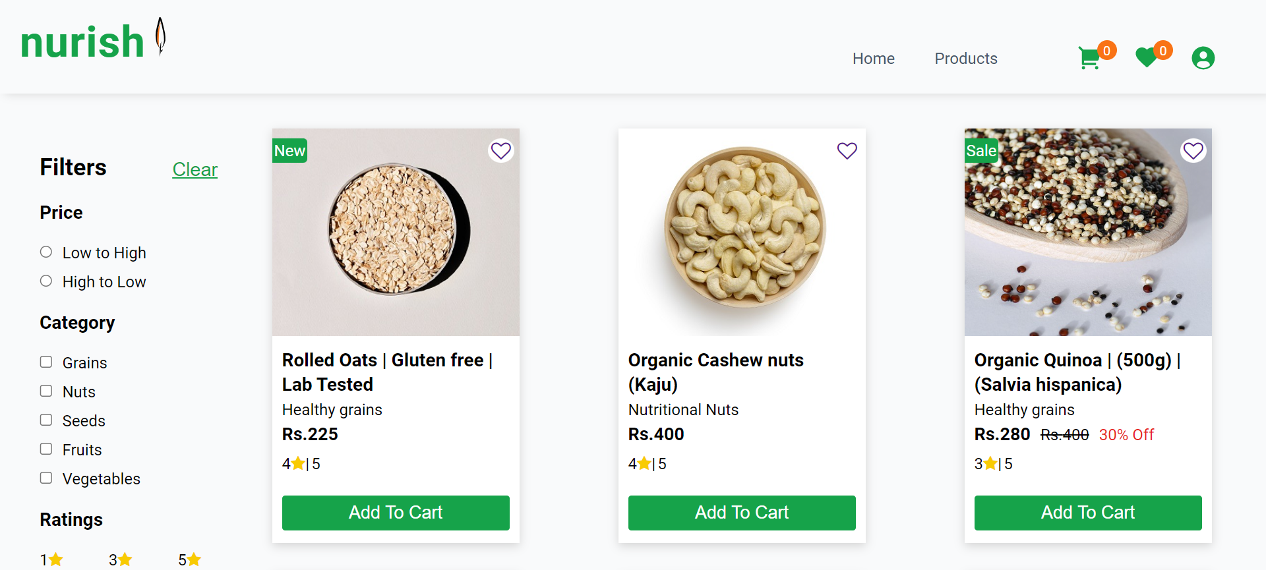The image size is (1266, 570).
Task: Add Organic Quinoa to cart
Action: pos(1088,513)
